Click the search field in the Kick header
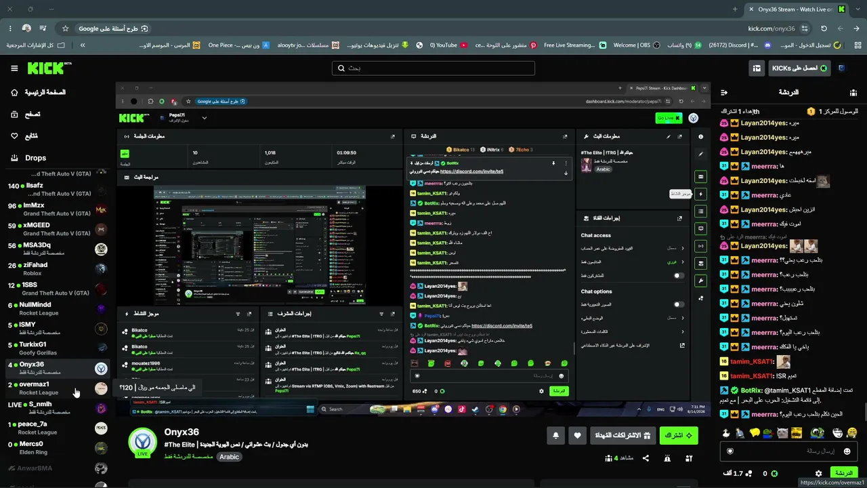Screen dimensions: 867x488 click(x=433, y=68)
